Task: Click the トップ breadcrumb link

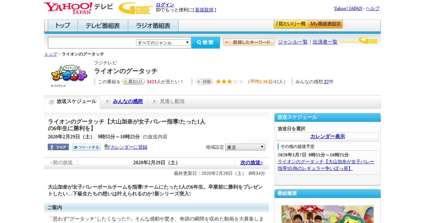Action: coord(51,54)
